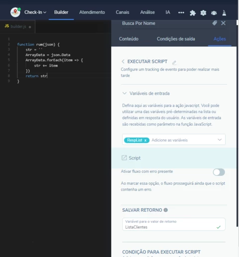Click the Salvar Retorno info icon
The height and width of the screenshot is (257, 239).
(x=166, y=210)
